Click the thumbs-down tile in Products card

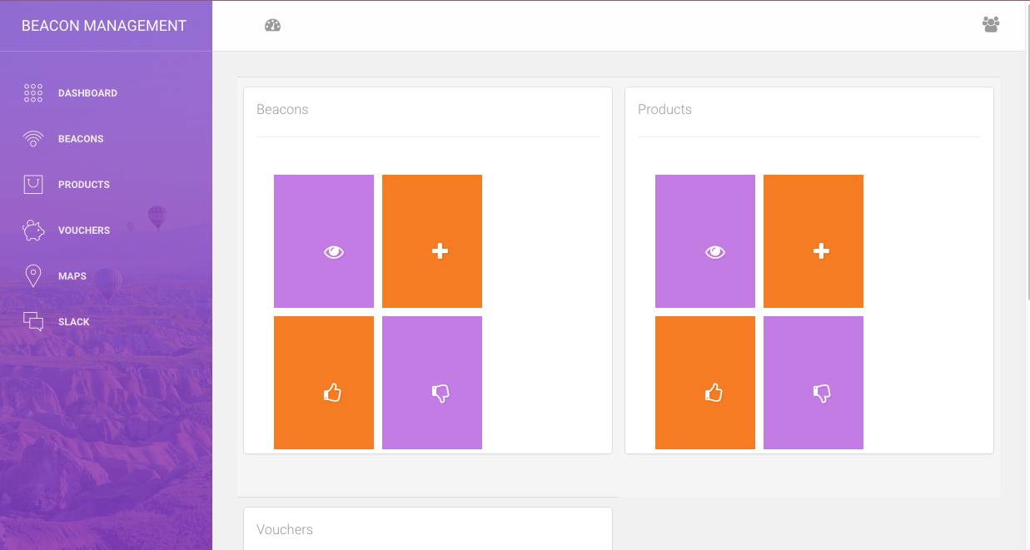(814, 383)
